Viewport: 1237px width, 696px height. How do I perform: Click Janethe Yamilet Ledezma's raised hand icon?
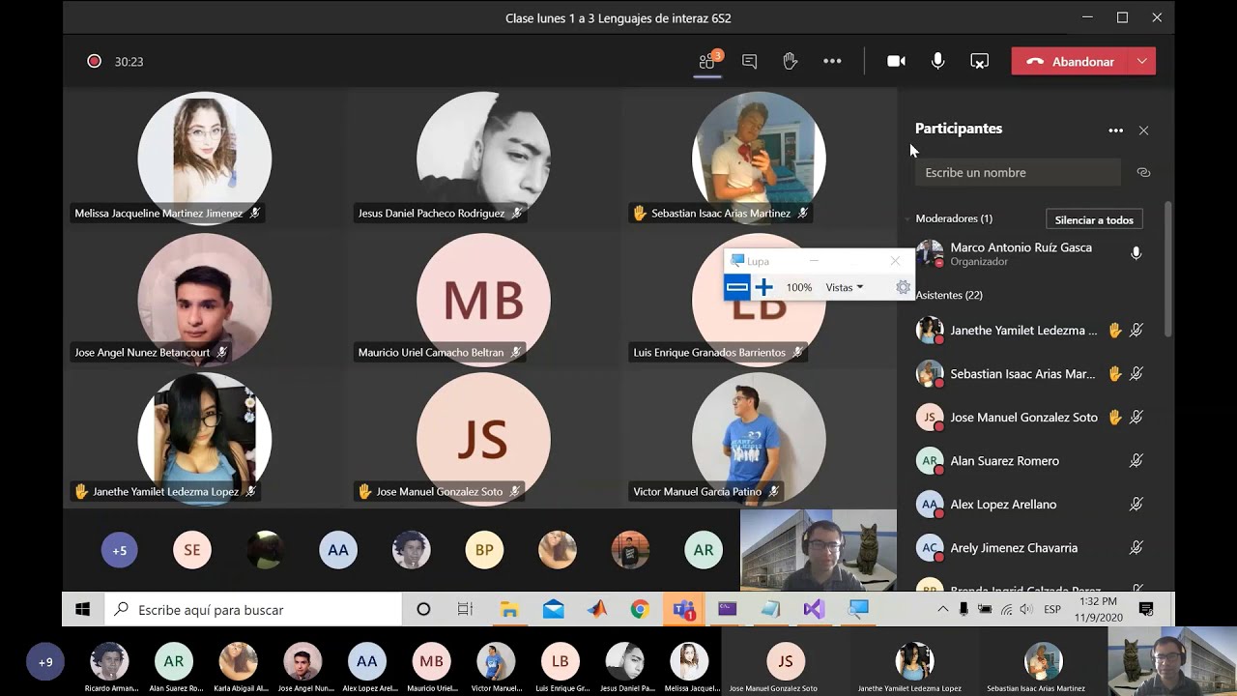tap(1114, 331)
